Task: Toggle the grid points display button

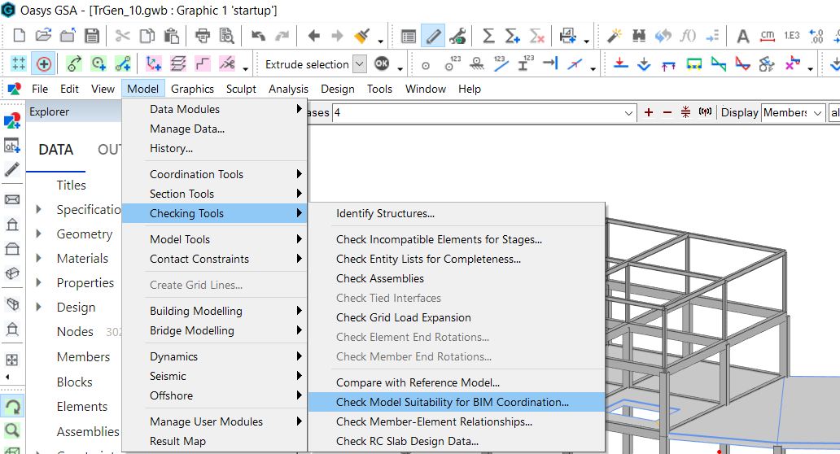Action: 18,63
